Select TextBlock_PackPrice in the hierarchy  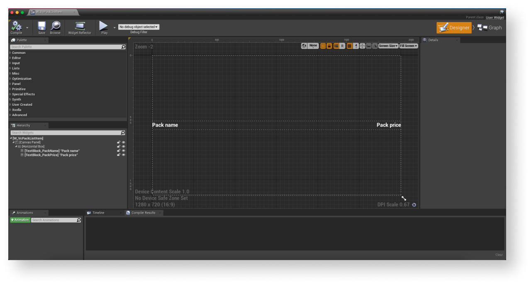51,155
